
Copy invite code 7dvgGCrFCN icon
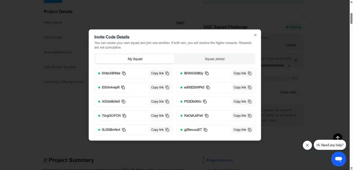(x=124, y=115)
